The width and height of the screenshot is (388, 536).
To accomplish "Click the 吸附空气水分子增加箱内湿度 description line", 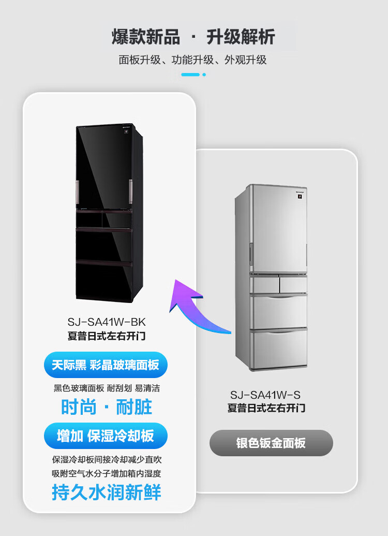I will 107,473.
